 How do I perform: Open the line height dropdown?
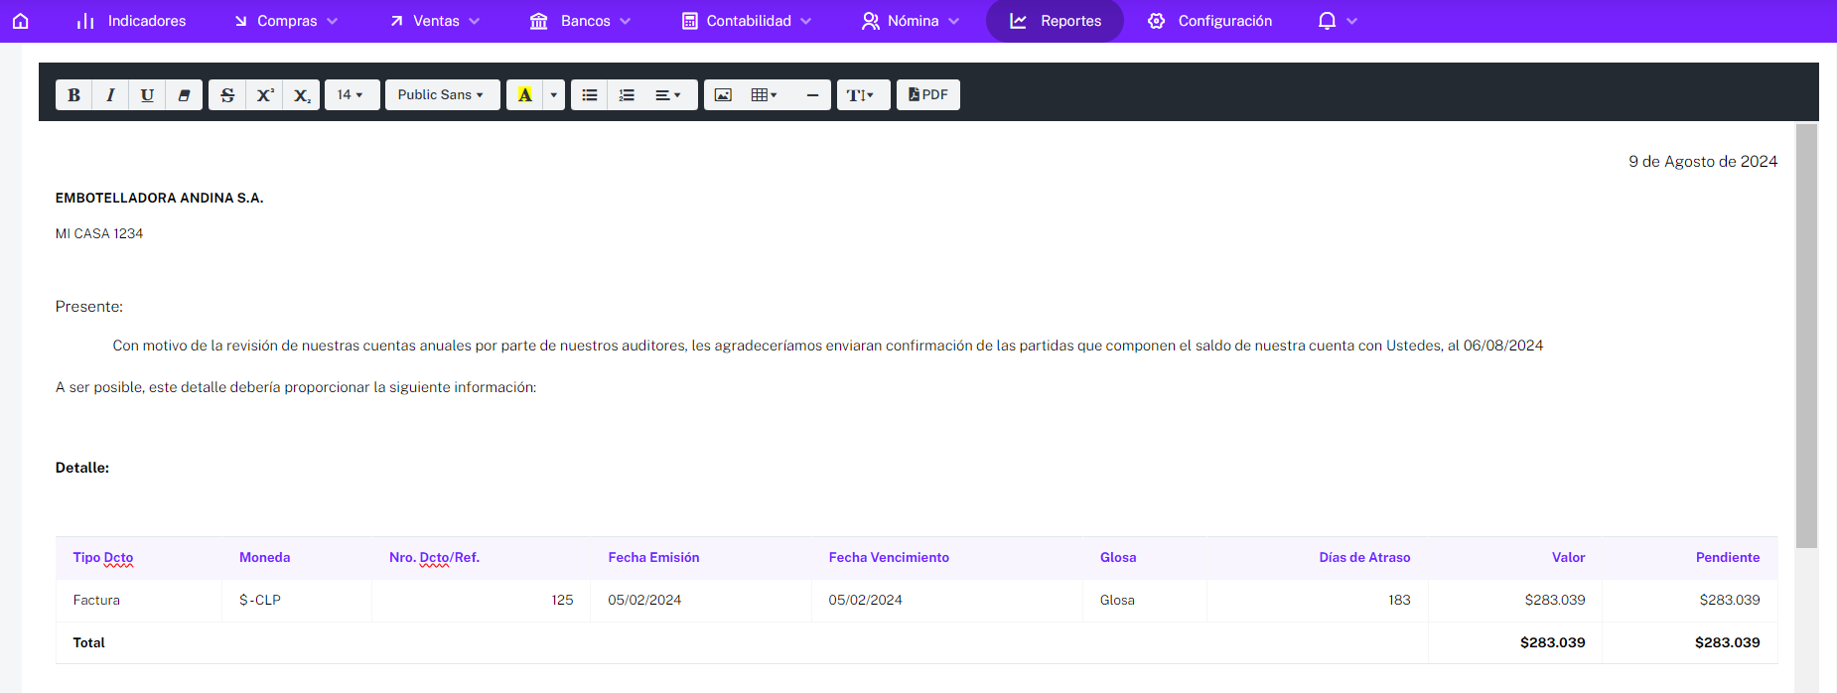(863, 95)
